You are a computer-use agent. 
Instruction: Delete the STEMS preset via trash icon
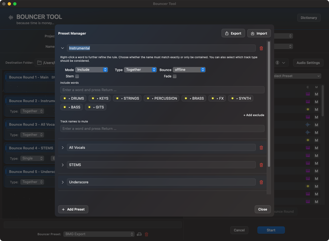[x=261, y=165]
